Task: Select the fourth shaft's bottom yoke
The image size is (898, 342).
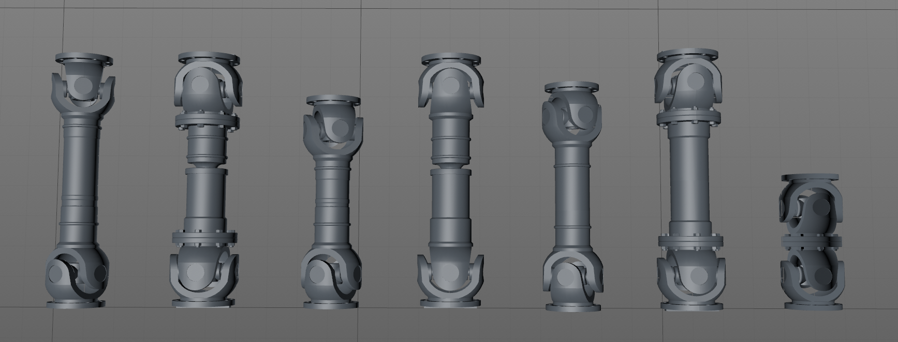Action: click(451, 276)
